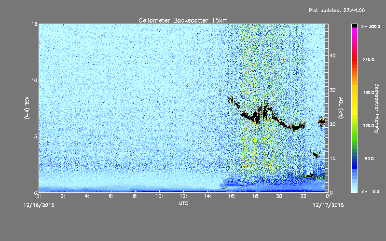Screen dimensions: 386x241
Task: Click the 4: hour tick label
Action: [87, 196]
